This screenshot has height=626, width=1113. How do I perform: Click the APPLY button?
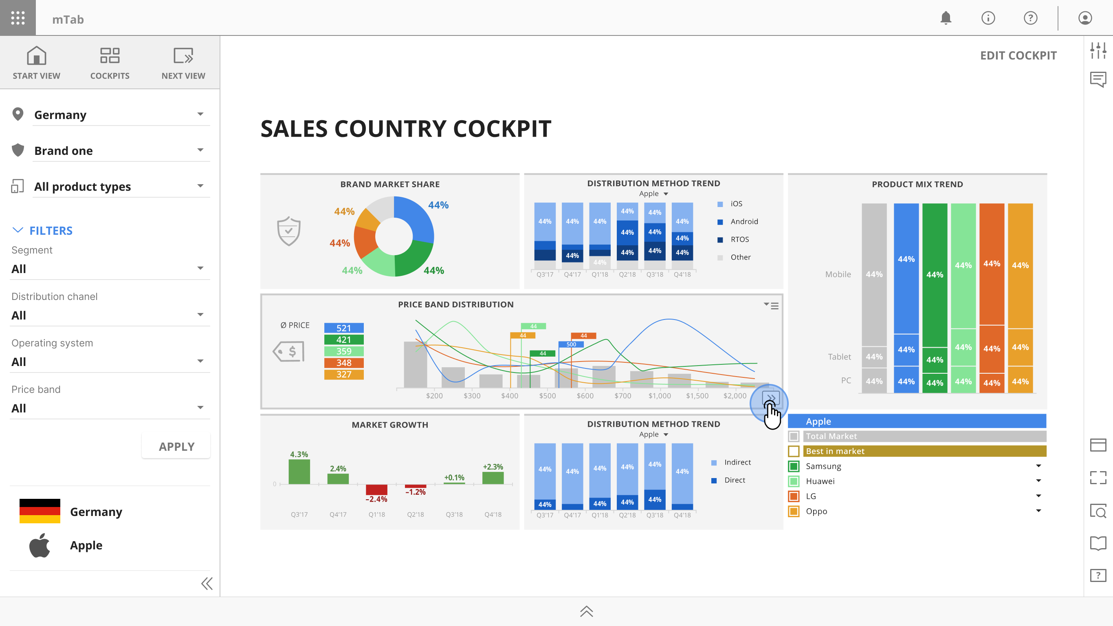pyautogui.click(x=176, y=446)
